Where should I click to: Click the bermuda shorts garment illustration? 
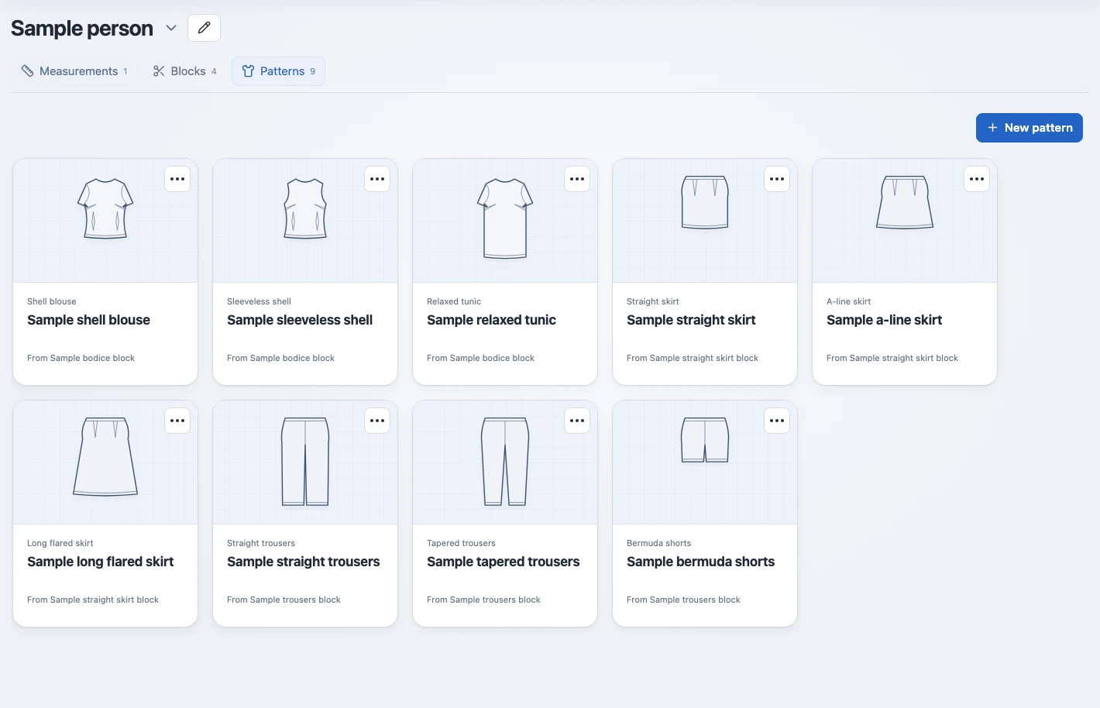click(705, 440)
